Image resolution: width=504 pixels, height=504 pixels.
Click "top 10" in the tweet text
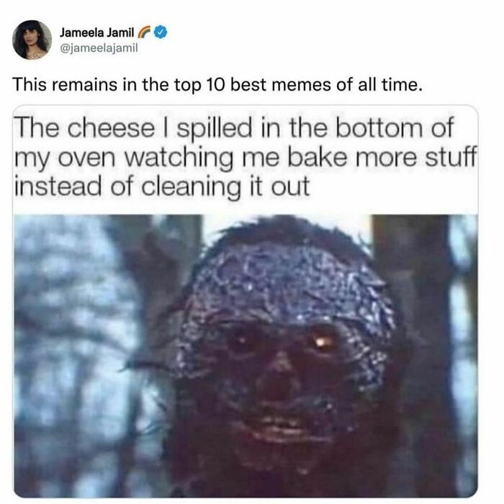pyautogui.click(x=200, y=85)
